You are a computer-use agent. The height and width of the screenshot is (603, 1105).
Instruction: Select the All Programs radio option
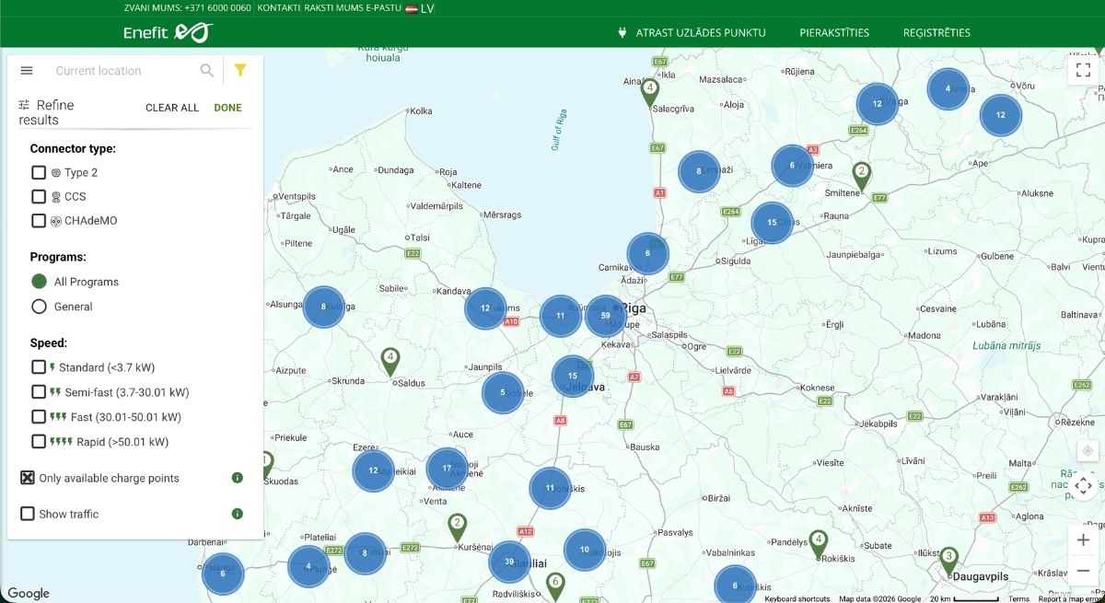tap(39, 282)
